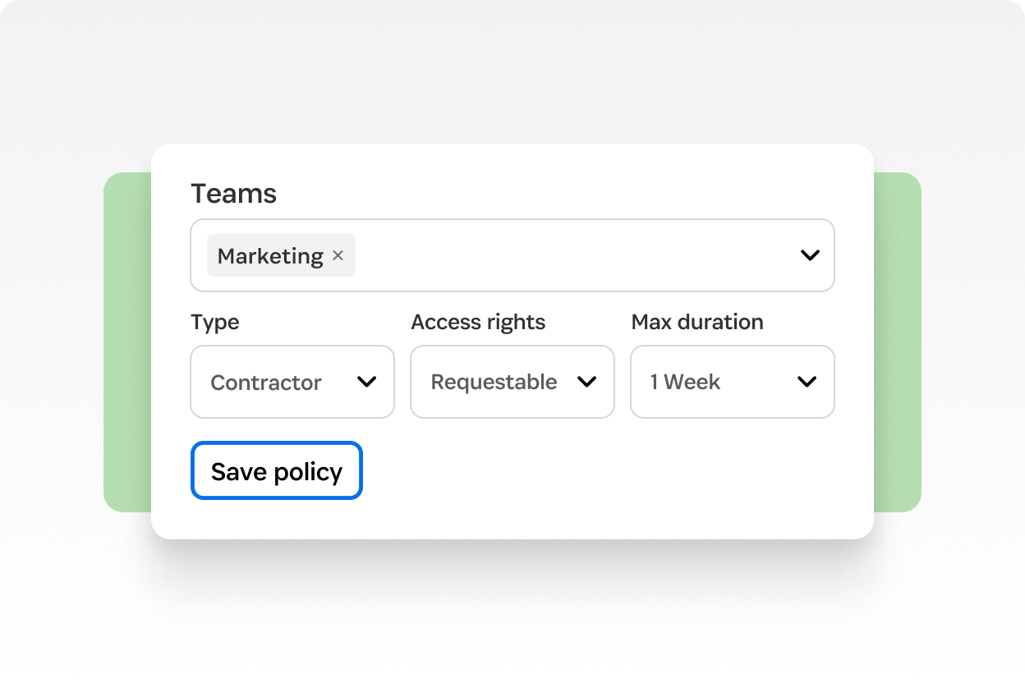Click the Save policy button
Viewport: 1025px width, 683px height.
click(x=277, y=471)
